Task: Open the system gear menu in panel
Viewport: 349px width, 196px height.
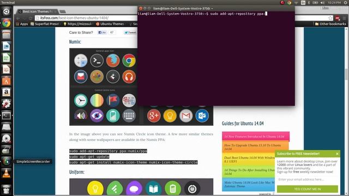Action: point(346,3)
